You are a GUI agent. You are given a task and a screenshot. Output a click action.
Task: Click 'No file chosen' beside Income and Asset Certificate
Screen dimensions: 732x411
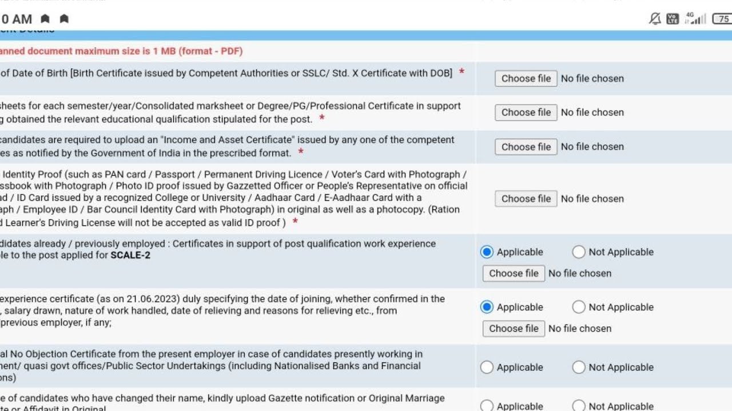click(x=592, y=147)
